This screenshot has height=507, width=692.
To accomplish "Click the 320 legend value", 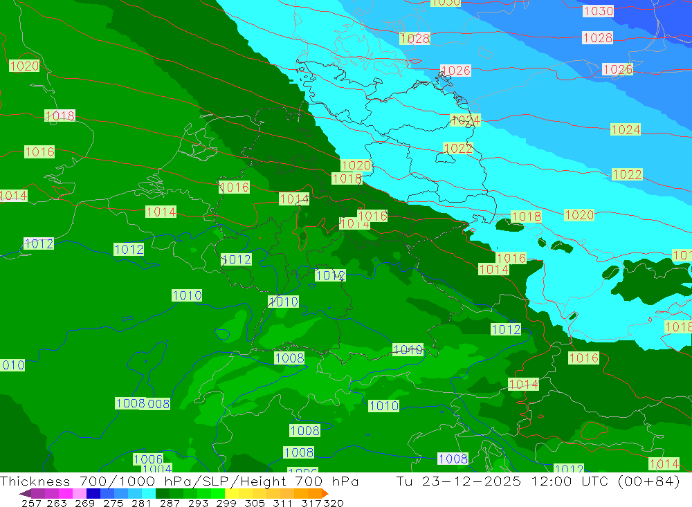I will (334, 503).
